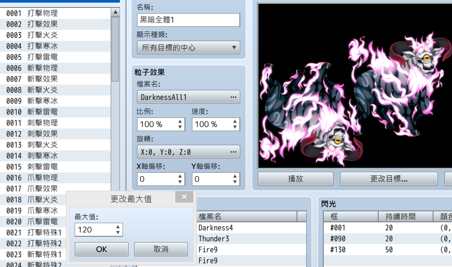Click the animation preview image
The width and height of the screenshot is (452, 267).
pyautogui.click(x=355, y=86)
